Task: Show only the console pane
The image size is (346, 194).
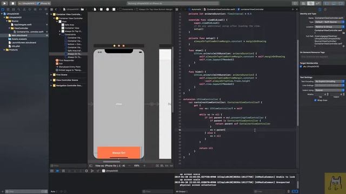Action: 296,192
